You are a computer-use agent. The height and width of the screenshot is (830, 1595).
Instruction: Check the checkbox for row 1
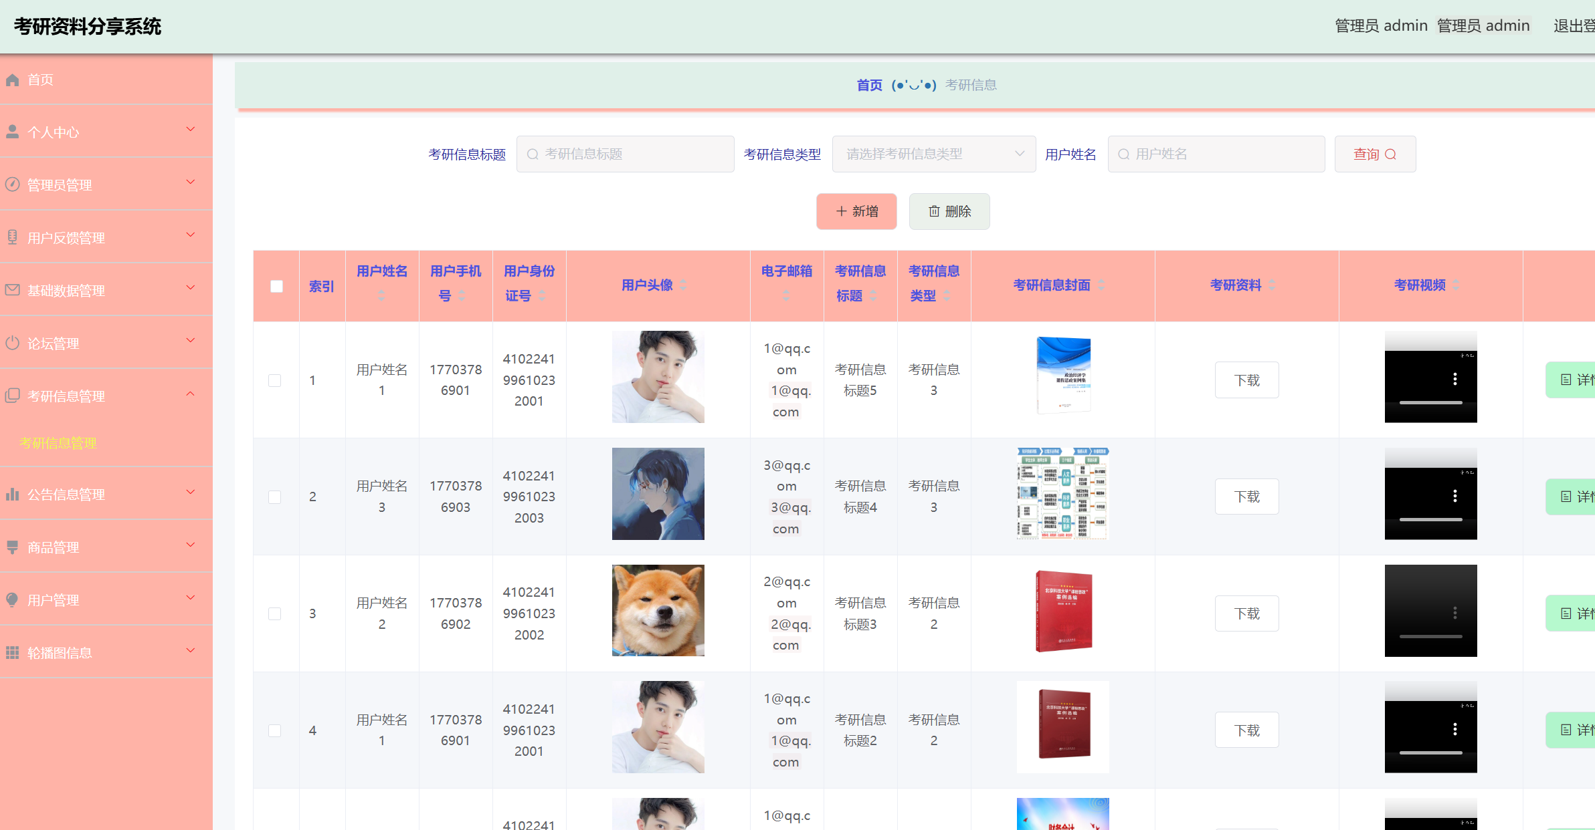pos(274,380)
